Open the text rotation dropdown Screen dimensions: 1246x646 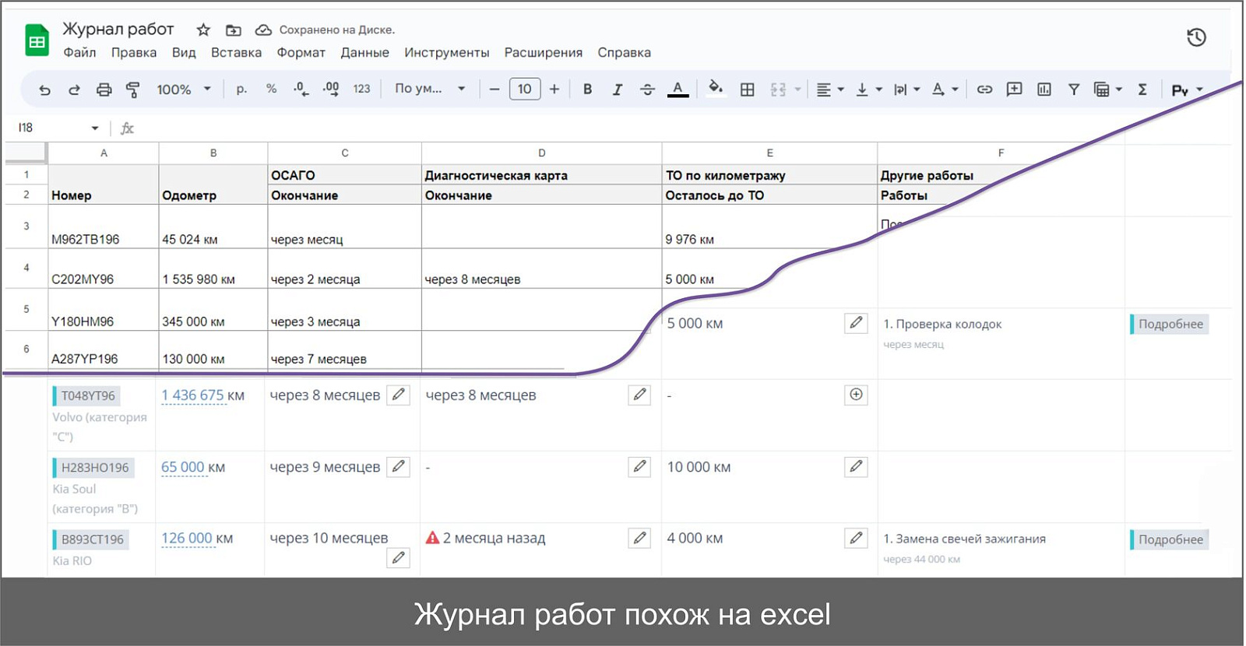point(945,90)
